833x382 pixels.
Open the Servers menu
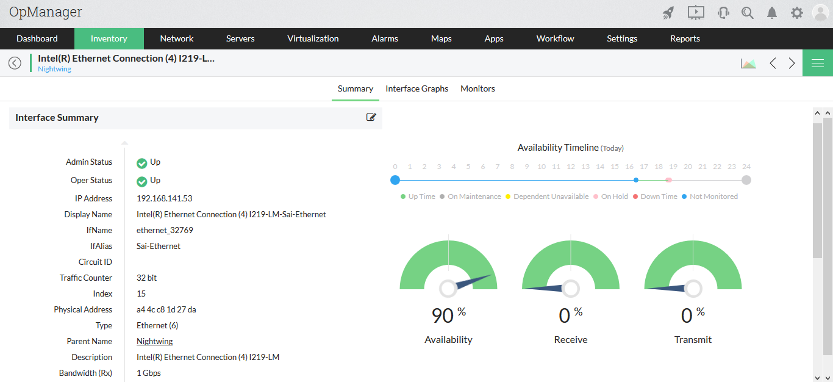point(240,38)
